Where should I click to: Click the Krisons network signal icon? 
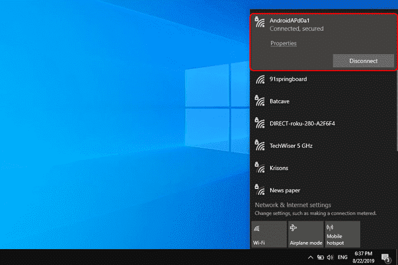tap(258, 167)
